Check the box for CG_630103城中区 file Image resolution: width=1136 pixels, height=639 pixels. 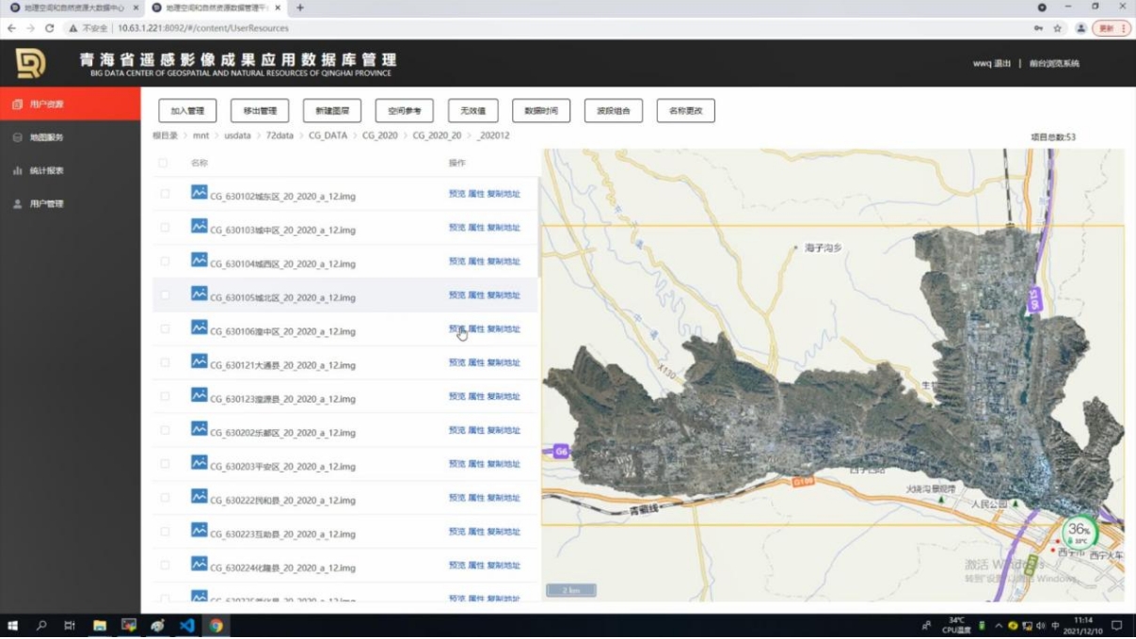pos(165,228)
